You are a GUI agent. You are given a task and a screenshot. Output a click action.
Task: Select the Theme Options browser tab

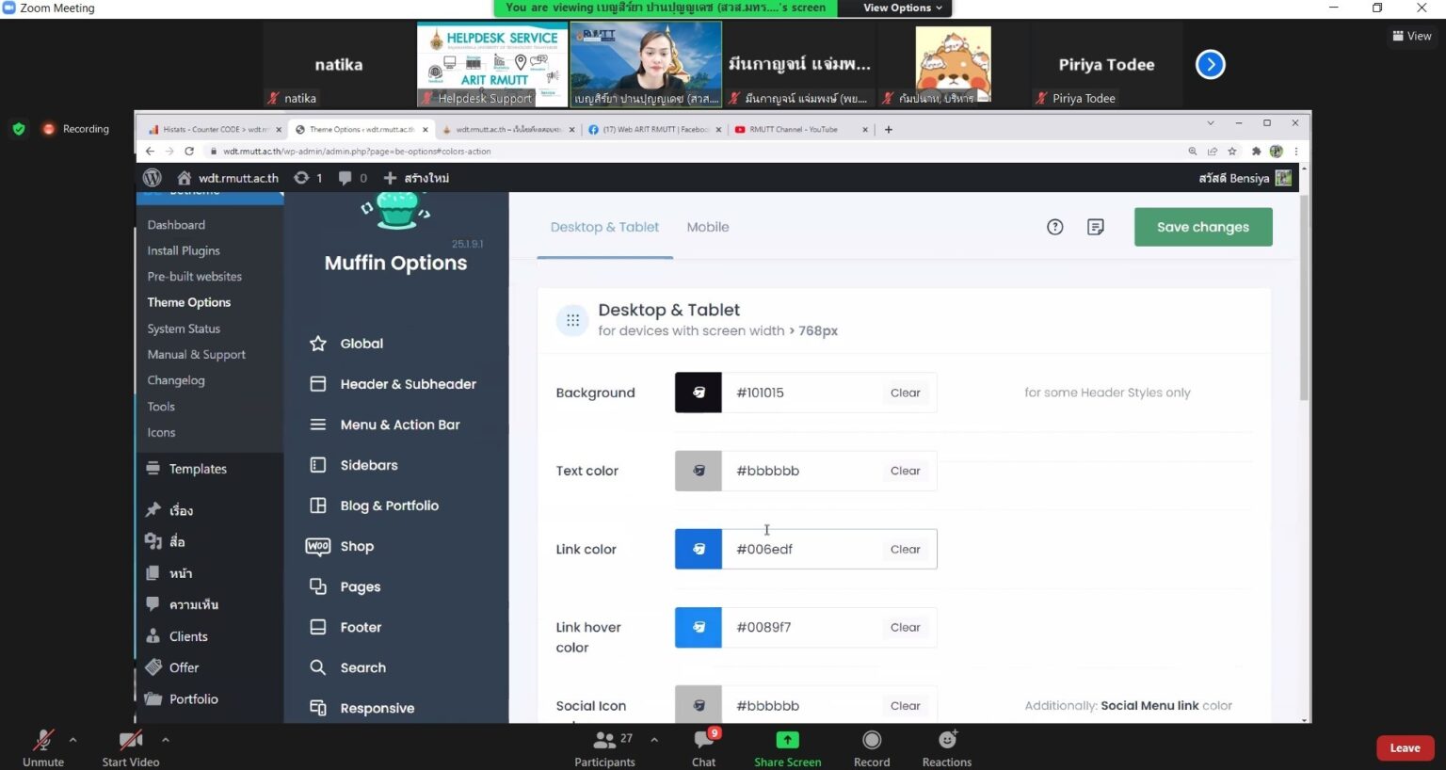click(x=361, y=130)
